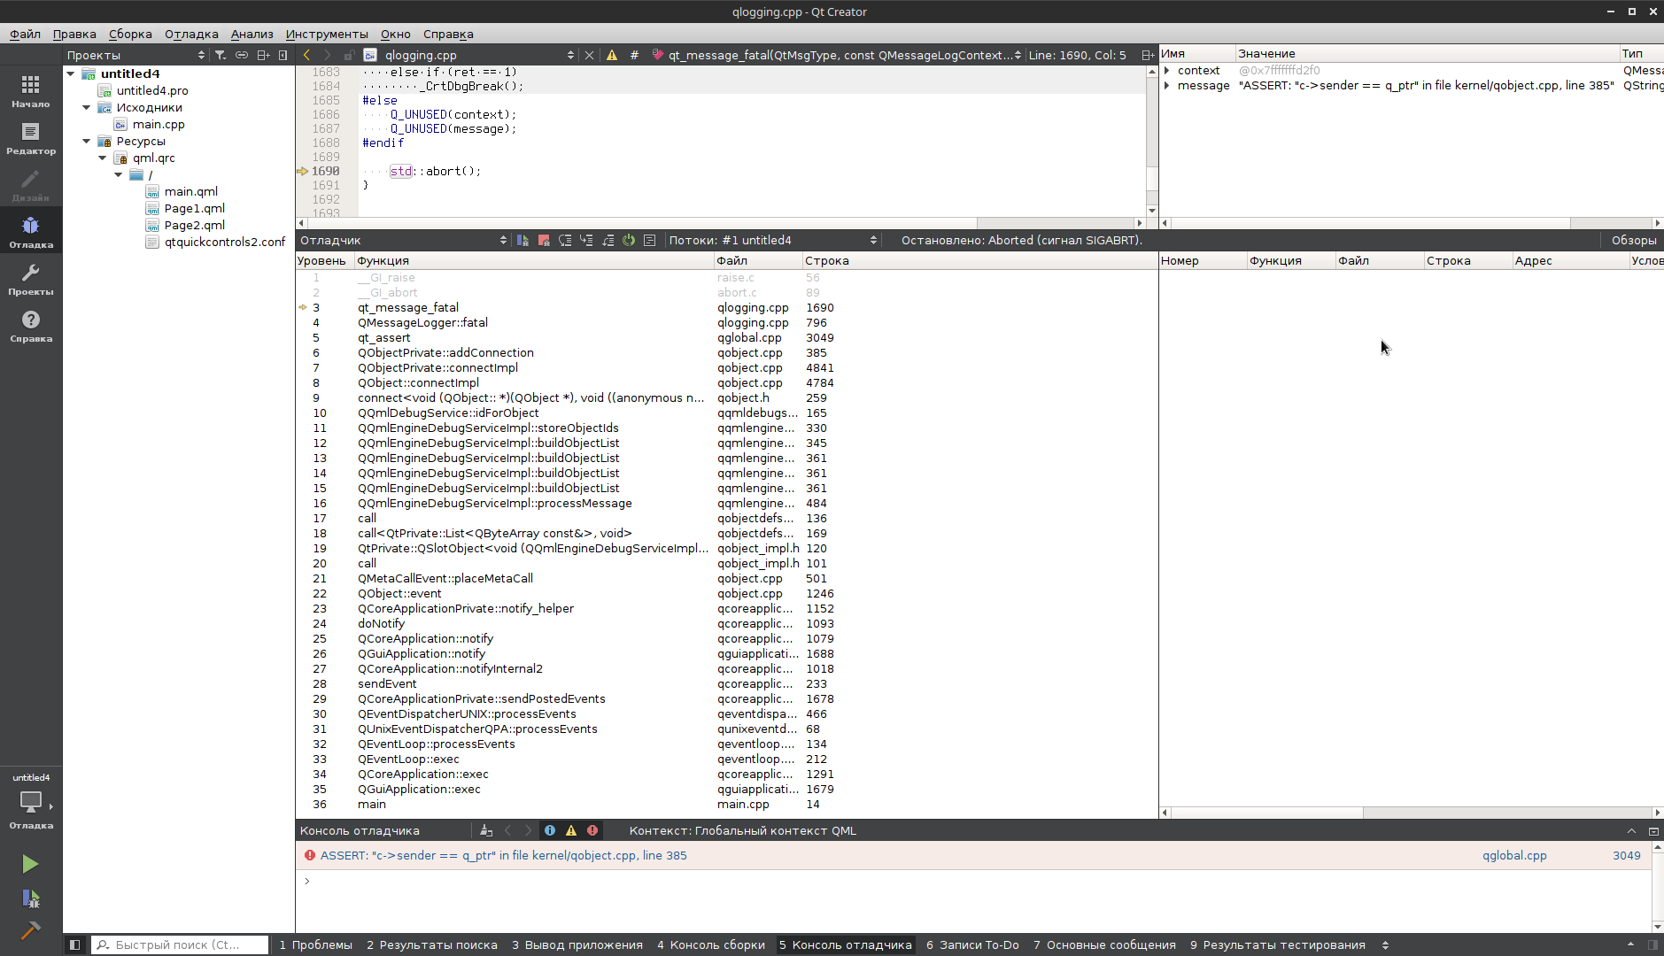Open the Отладка menu
The image size is (1664, 956).
191,34
